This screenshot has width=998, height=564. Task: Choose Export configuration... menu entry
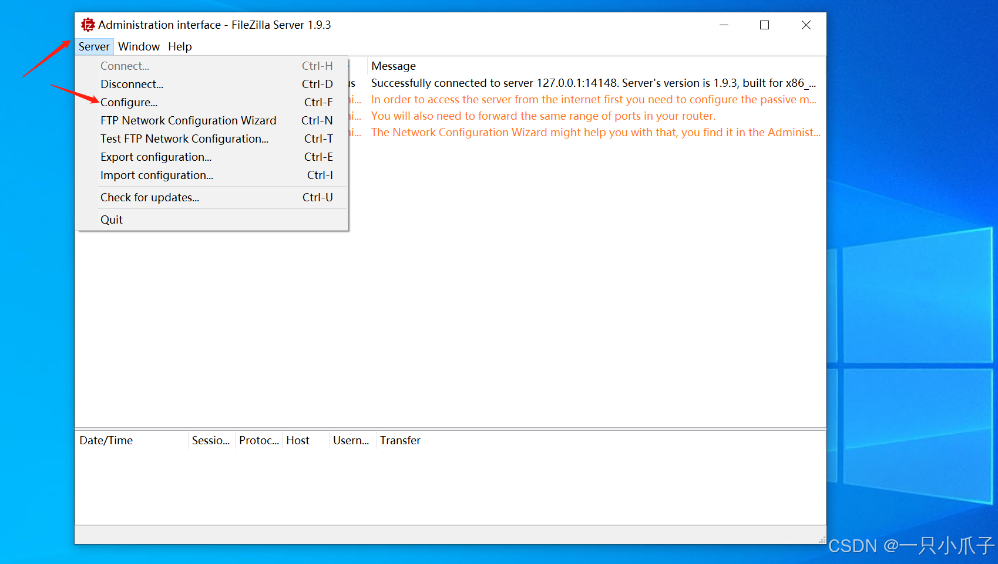pyautogui.click(x=212, y=157)
